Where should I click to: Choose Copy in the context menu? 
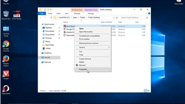tap(93, 55)
